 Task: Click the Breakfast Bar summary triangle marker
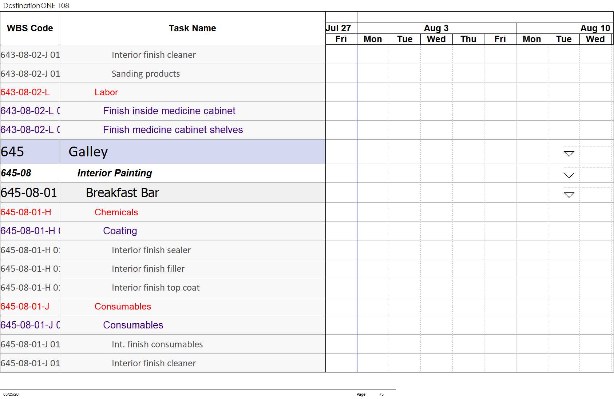pyautogui.click(x=569, y=195)
